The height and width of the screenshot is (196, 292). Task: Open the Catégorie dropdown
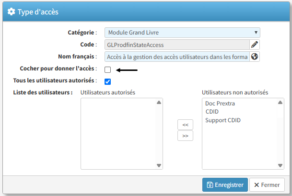182,33
